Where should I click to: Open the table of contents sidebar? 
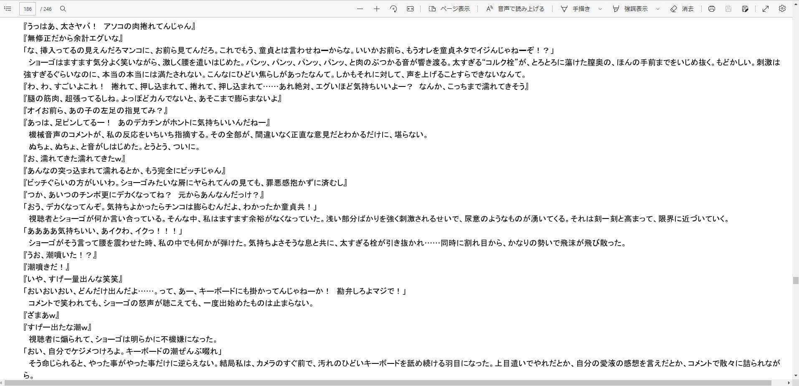pyautogui.click(x=8, y=8)
